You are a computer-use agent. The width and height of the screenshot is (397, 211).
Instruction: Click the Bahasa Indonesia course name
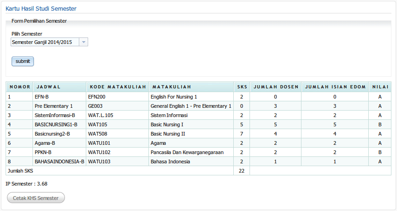[x=170, y=161]
